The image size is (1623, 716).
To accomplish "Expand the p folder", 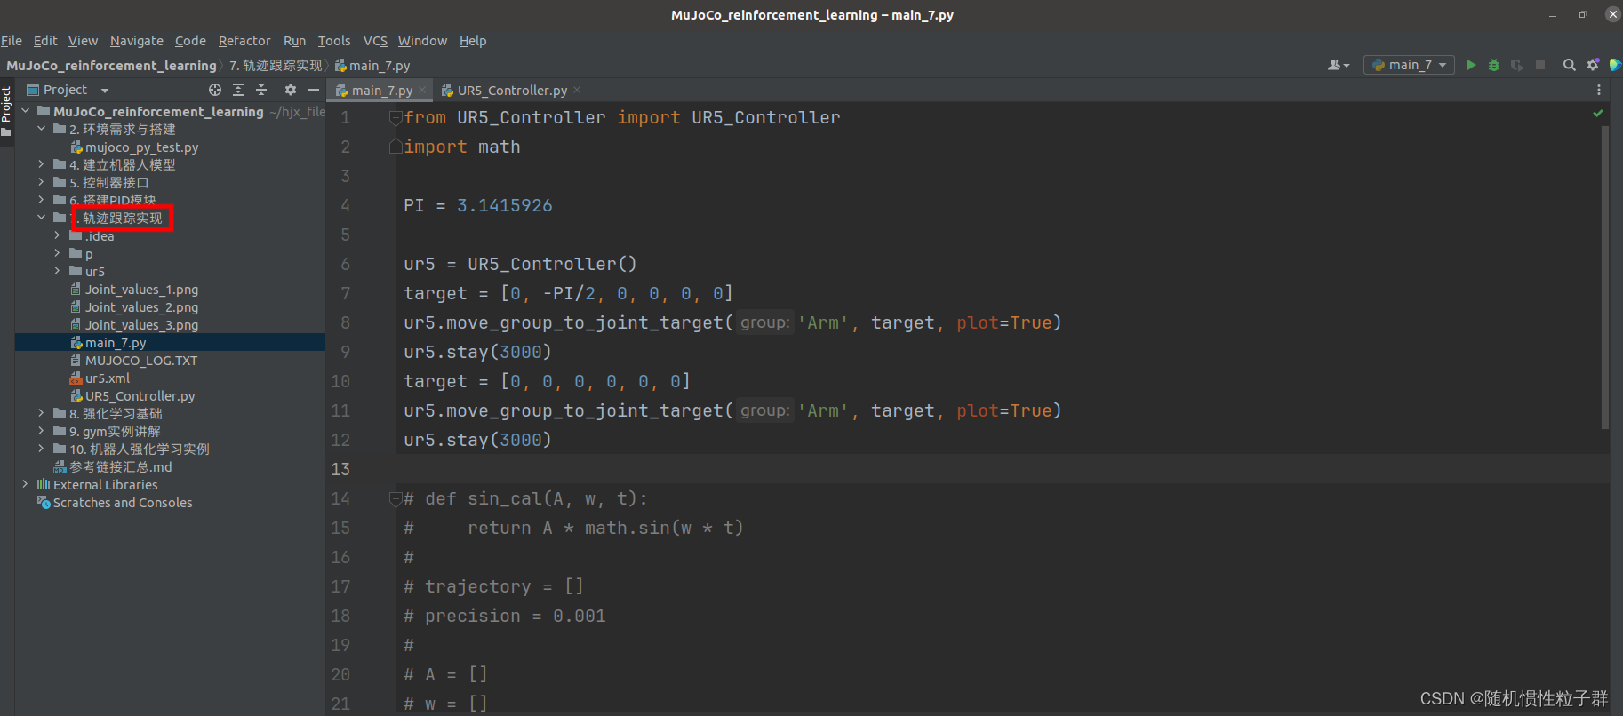I will [x=57, y=253].
